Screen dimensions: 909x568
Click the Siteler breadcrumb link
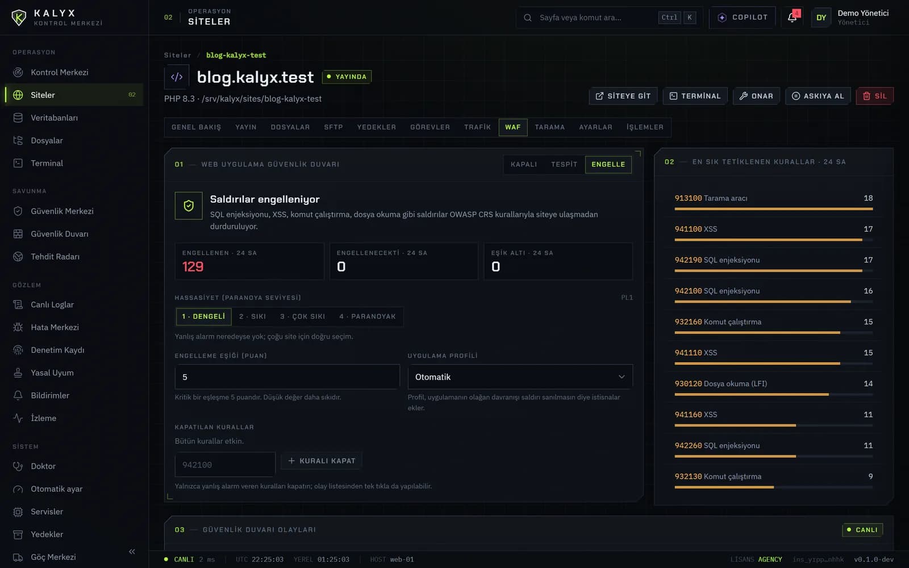point(178,55)
